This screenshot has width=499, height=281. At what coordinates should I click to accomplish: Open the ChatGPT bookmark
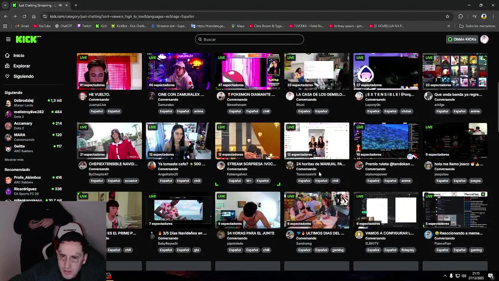64,26
